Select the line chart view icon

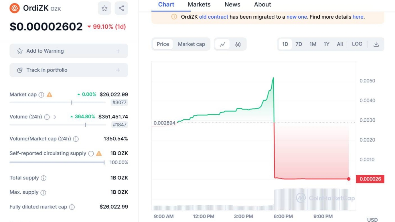222,44
